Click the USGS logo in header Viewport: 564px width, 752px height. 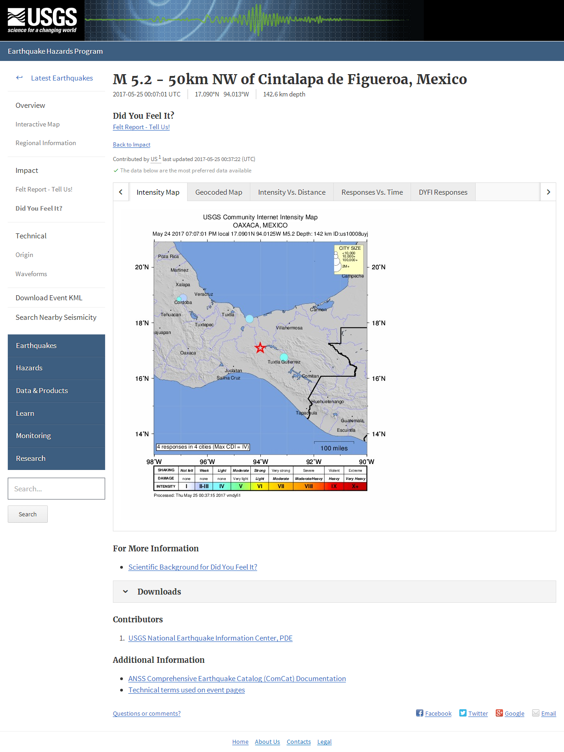(42, 20)
